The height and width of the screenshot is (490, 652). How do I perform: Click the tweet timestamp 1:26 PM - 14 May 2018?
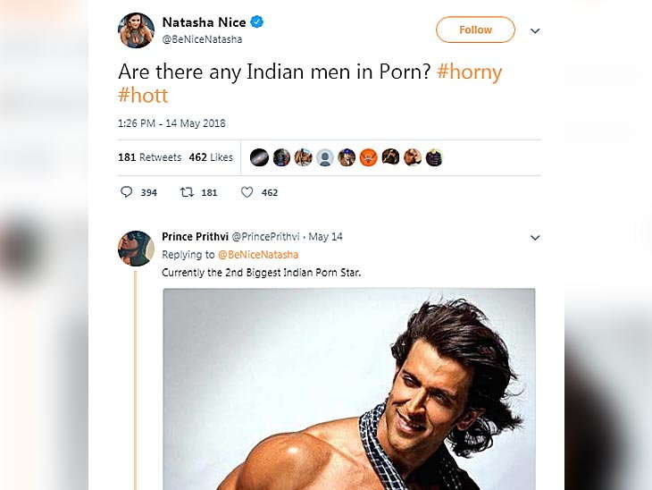click(x=171, y=123)
